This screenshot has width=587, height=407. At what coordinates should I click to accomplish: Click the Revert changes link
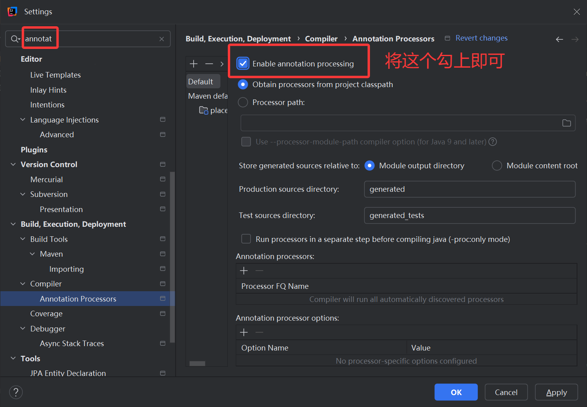tap(481, 38)
